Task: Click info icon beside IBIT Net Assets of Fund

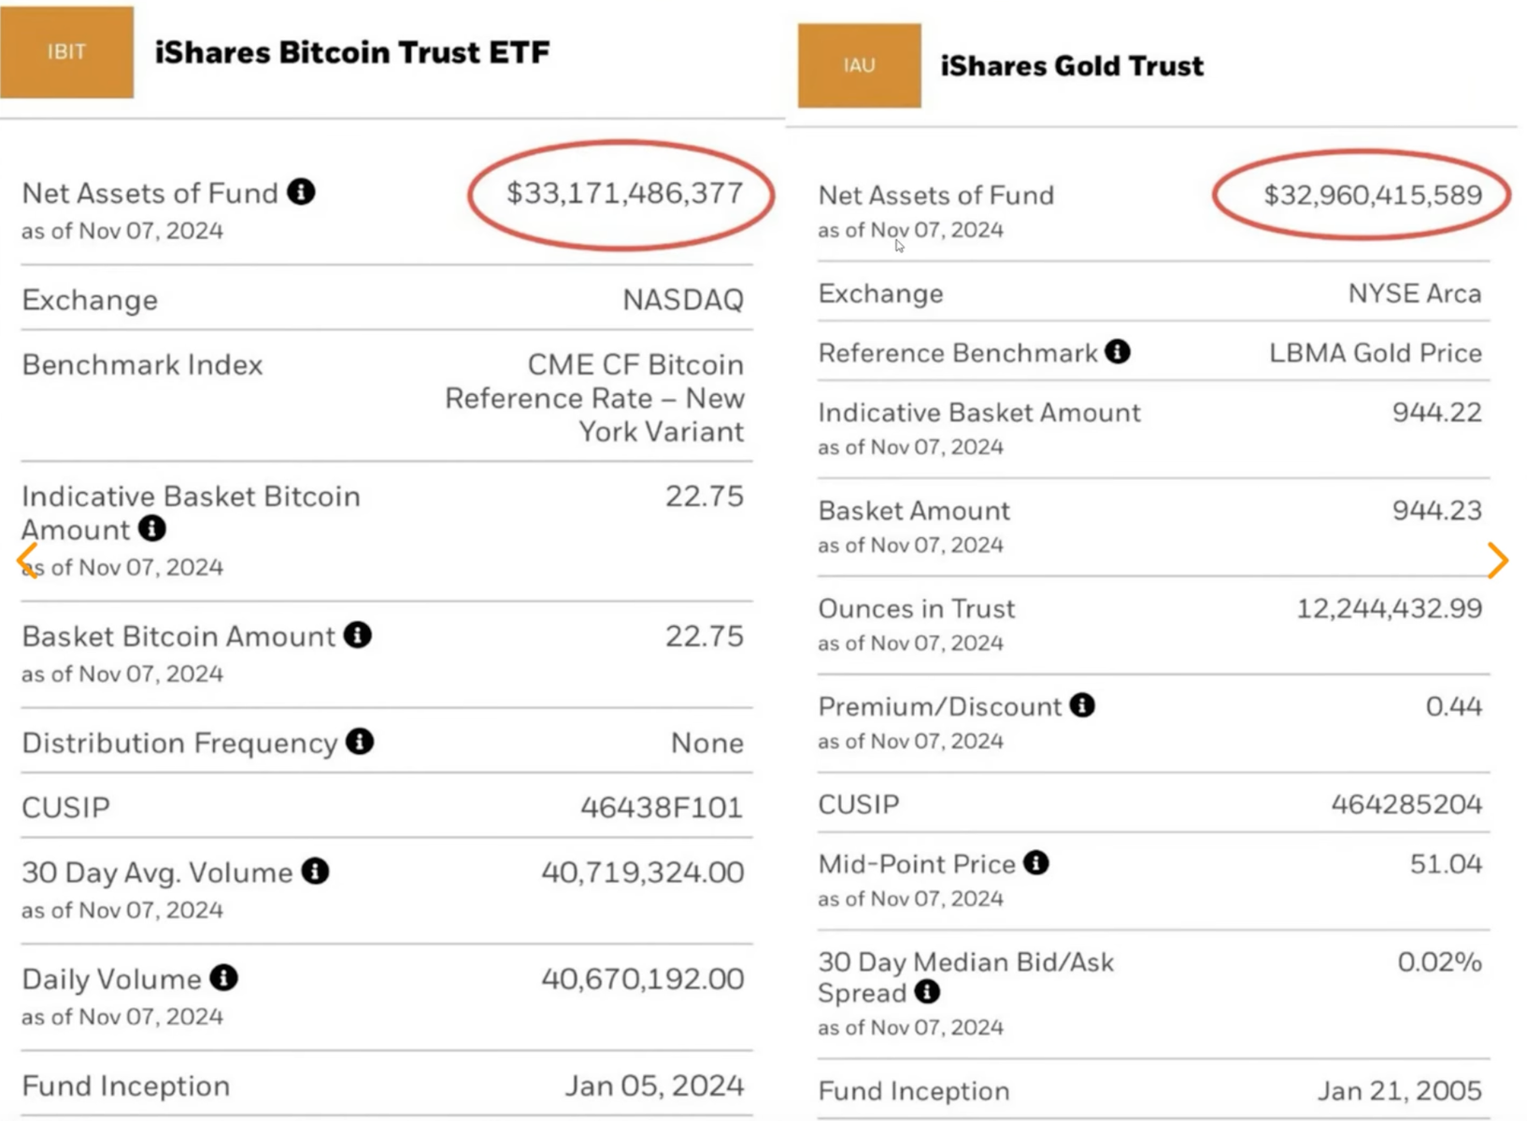Action: [301, 192]
